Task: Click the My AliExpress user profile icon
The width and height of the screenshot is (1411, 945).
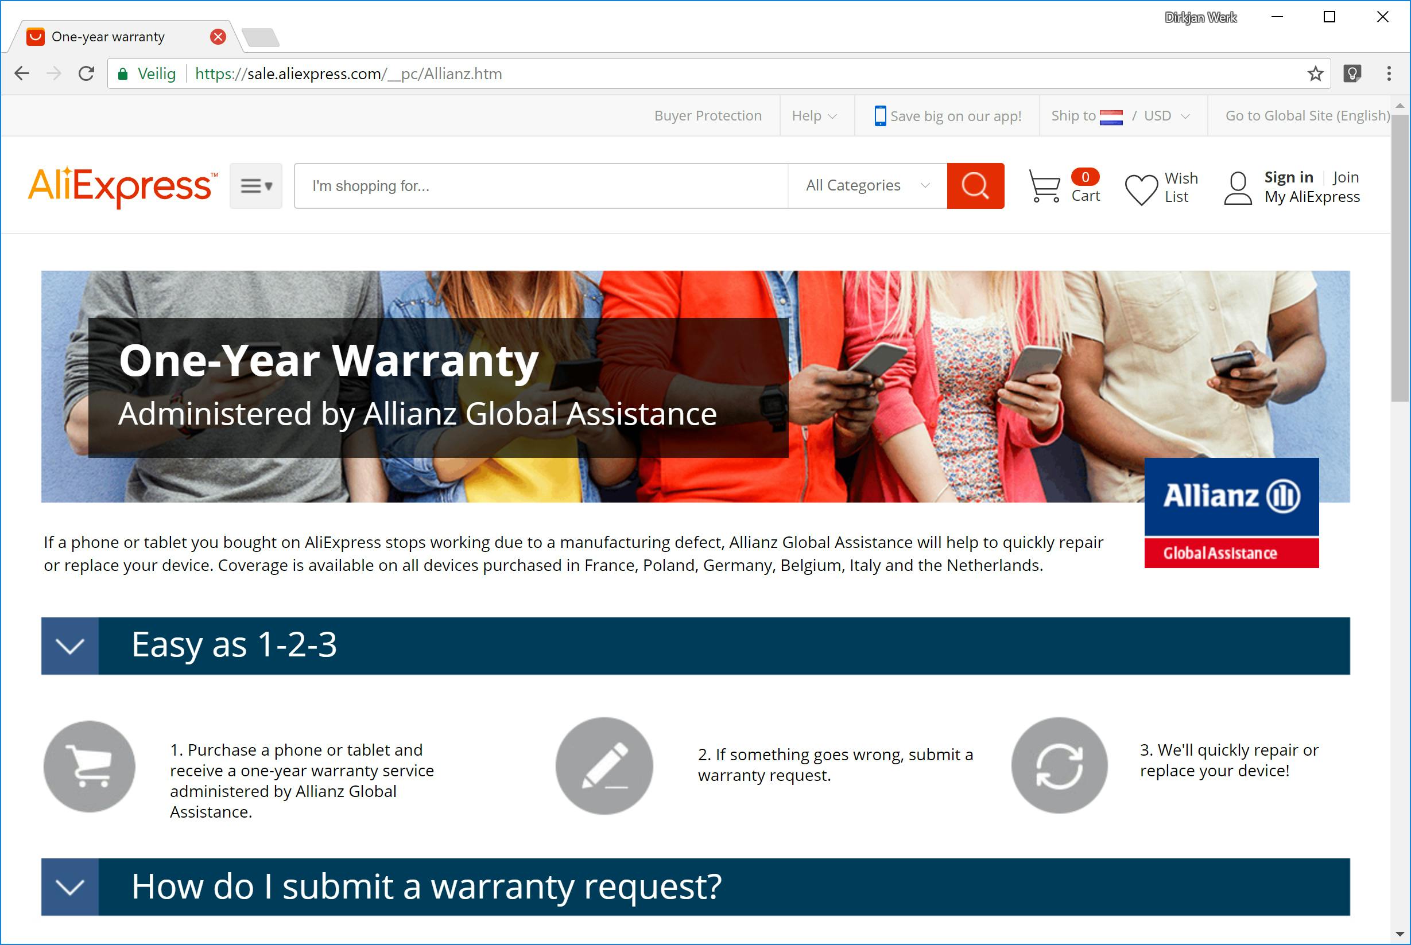Action: [x=1237, y=188]
